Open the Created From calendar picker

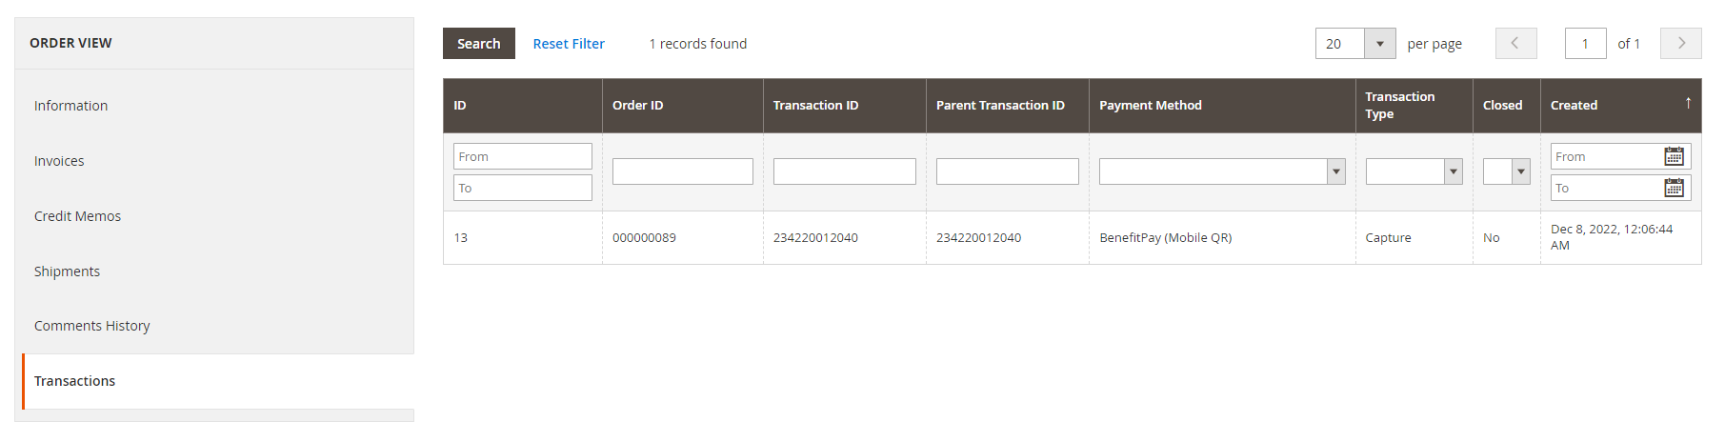pyautogui.click(x=1674, y=156)
